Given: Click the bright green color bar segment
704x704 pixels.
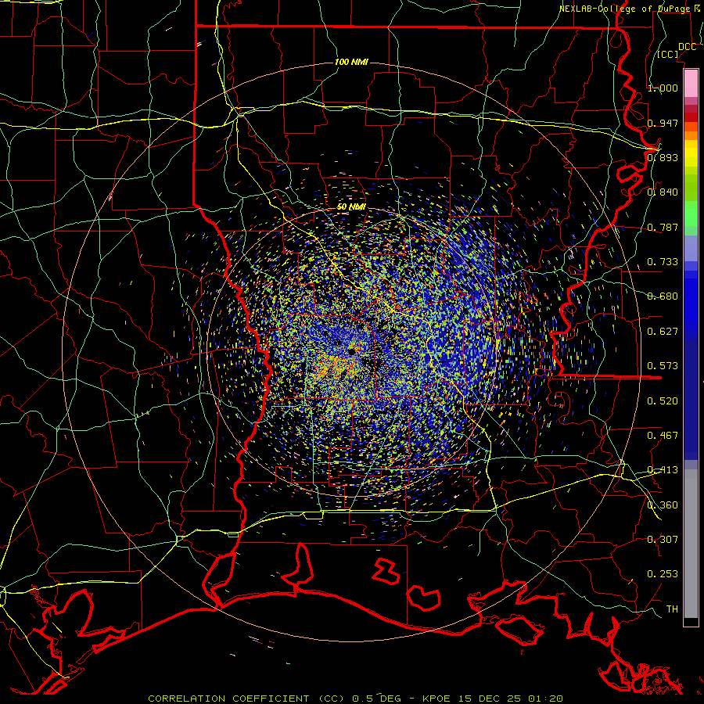Looking at the screenshot, I should click(x=691, y=214).
